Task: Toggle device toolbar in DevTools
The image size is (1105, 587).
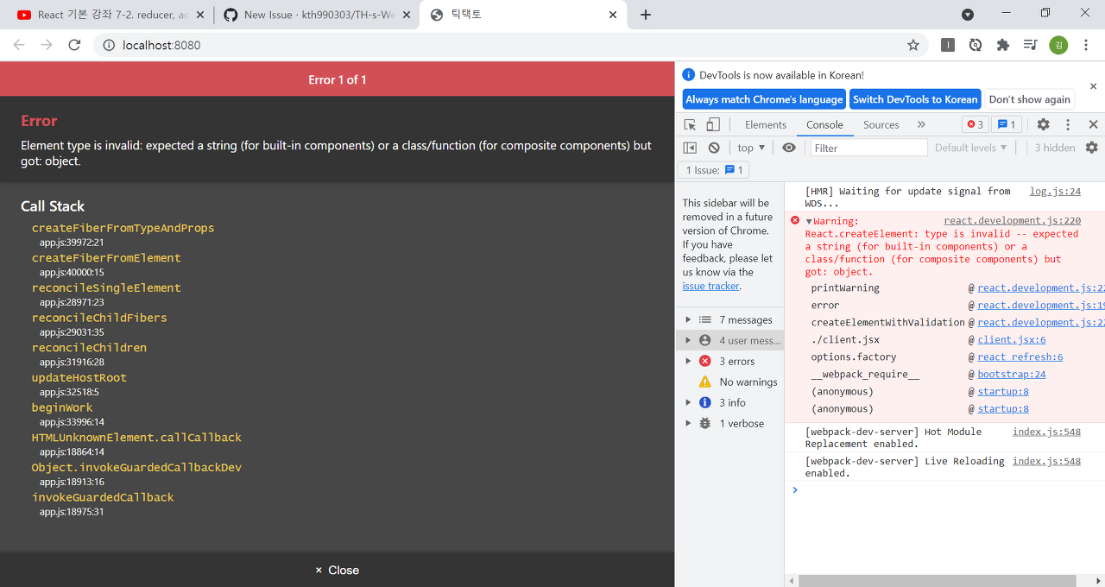Action: pyautogui.click(x=713, y=124)
